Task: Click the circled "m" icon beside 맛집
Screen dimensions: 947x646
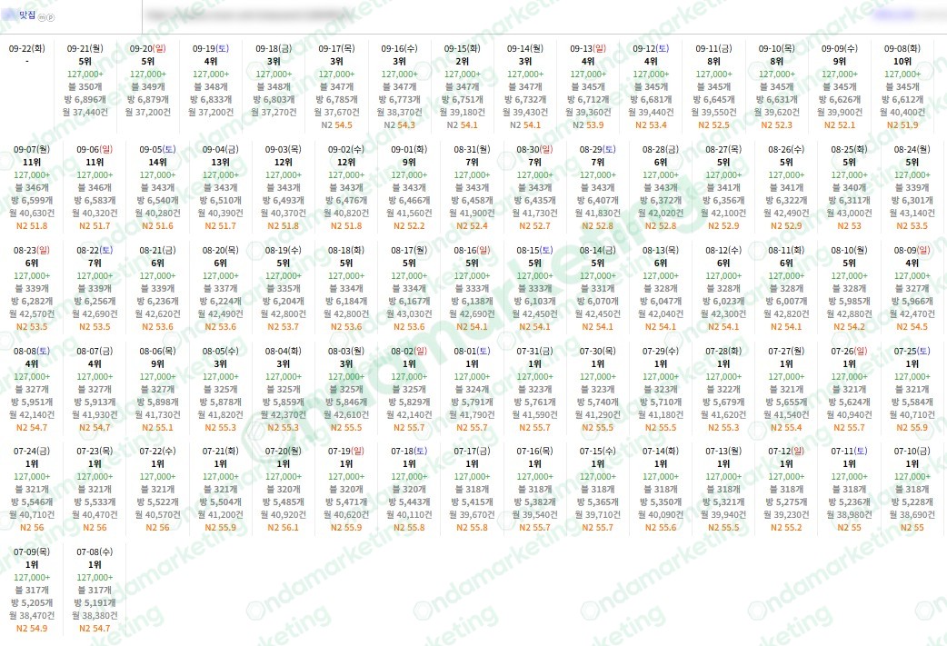Action: coord(42,17)
